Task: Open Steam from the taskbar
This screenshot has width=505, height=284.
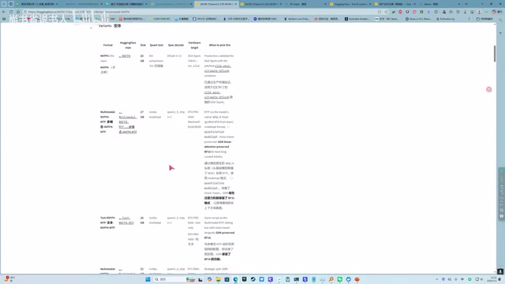Action: pos(252,279)
